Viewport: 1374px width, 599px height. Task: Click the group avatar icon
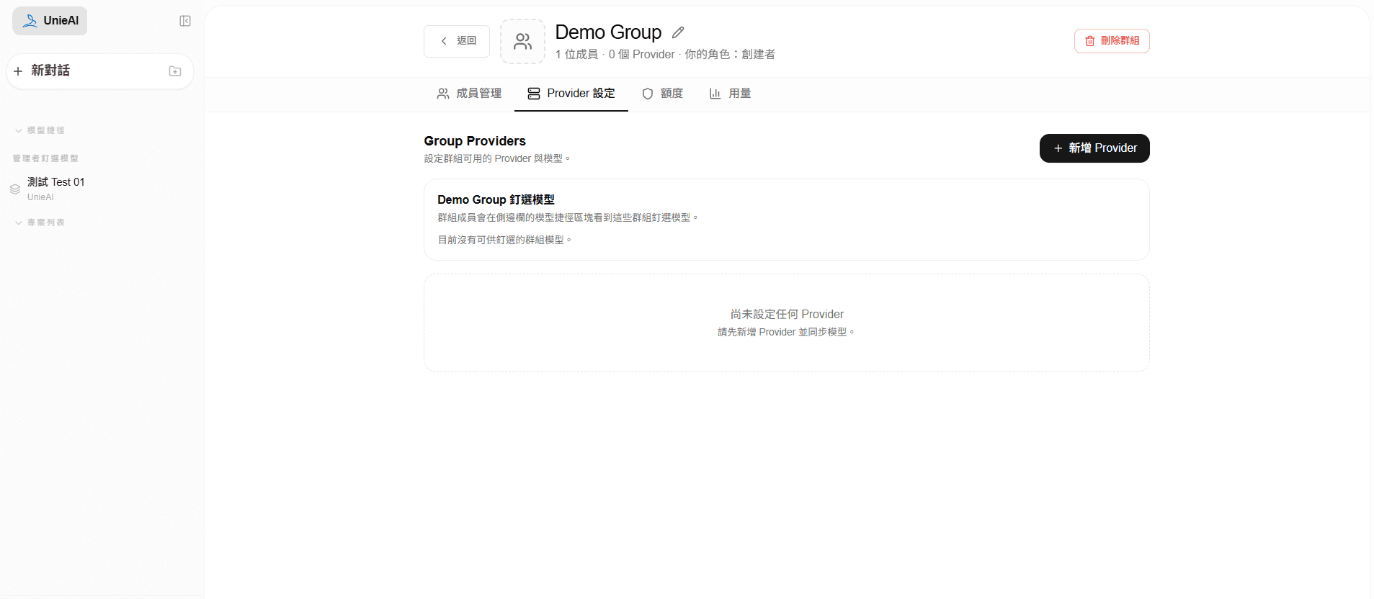pyautogui.click(x=523, y=41)
